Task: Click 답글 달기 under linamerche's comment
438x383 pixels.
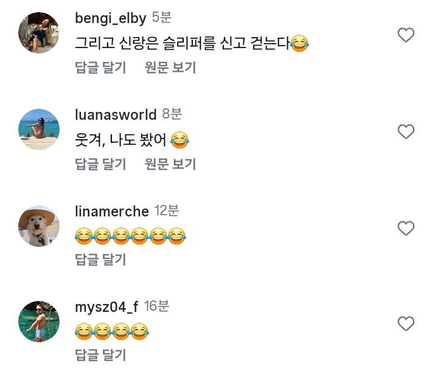Action: coord(100,260)
